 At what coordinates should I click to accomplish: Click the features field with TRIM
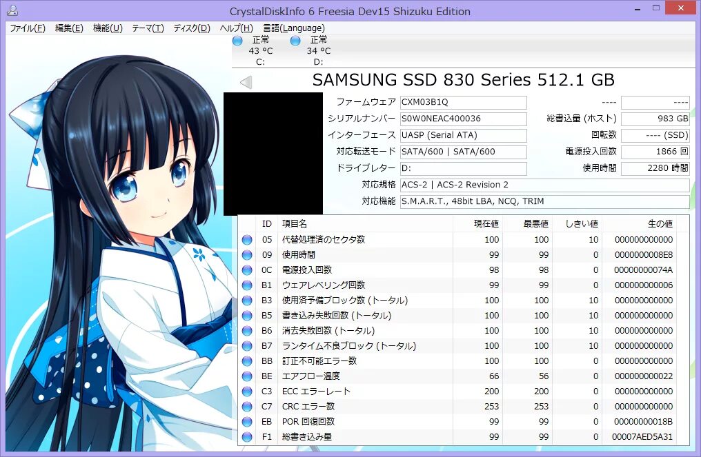pyautogui.click(x=544, y=201)
